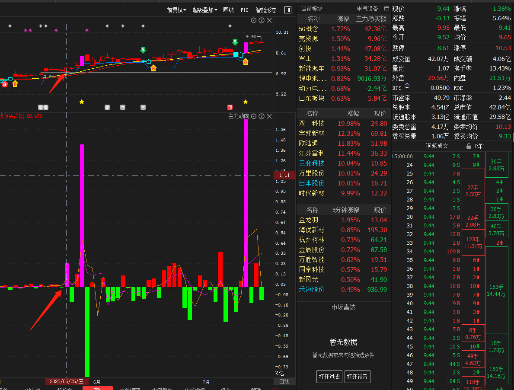Click the EPS footnote circle icon
The image size is (514, 390).
(x=407, y=86)
